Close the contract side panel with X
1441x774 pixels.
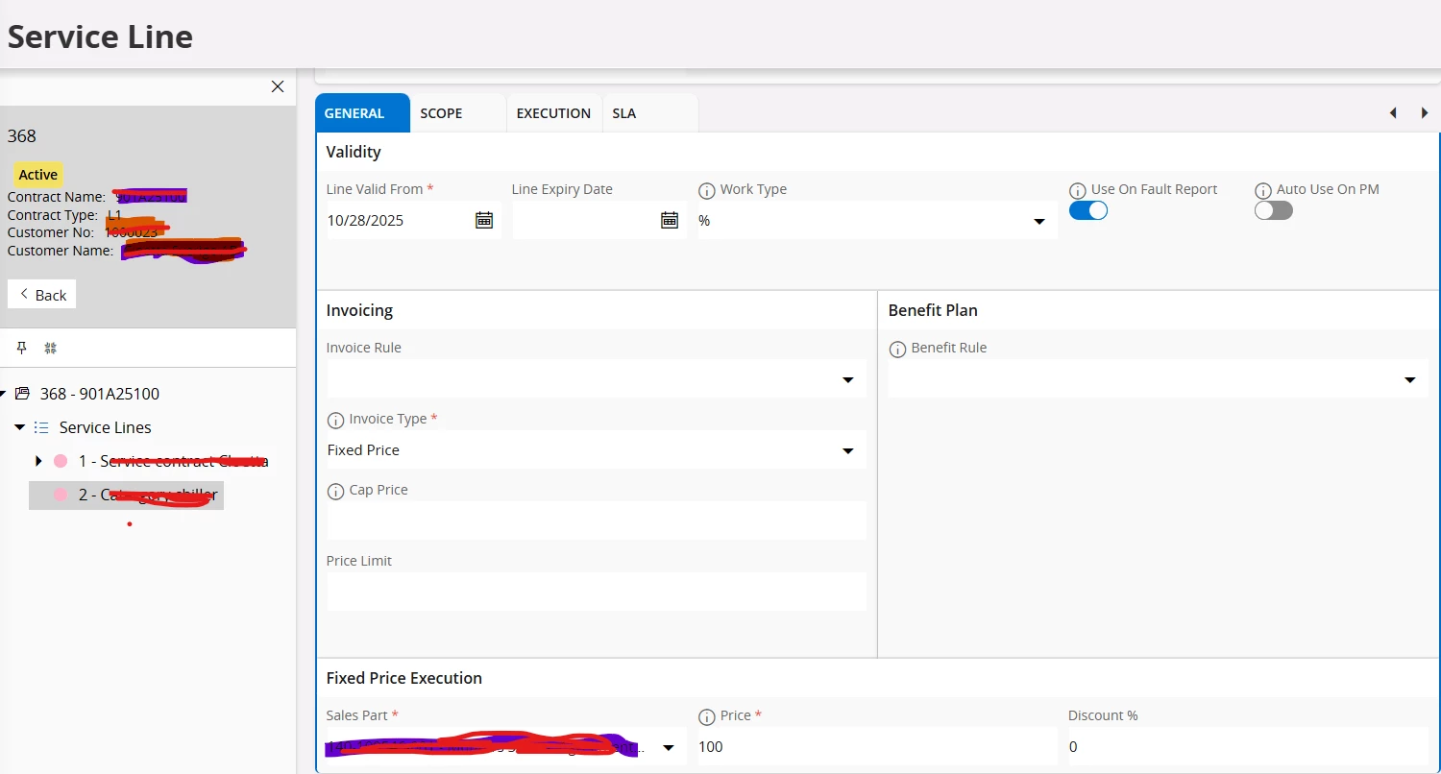pos(278,86)
